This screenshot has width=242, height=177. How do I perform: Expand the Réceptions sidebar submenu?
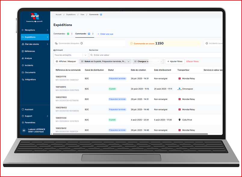[47, 30]
